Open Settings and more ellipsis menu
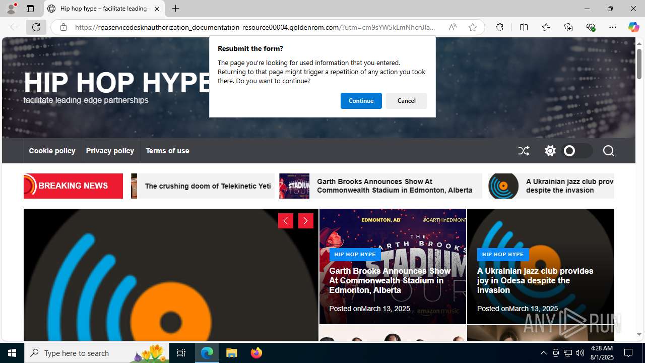The height and width of the screenshot is (363, 645). click(x=613, y=27)
